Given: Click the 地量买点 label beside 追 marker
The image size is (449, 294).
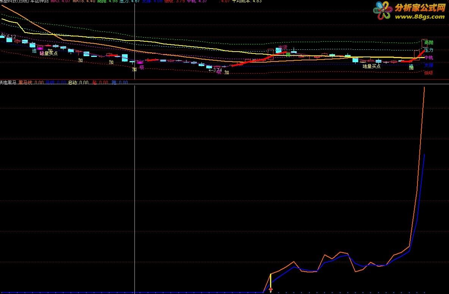Looking at the screenshot, I should click(49, 53).
